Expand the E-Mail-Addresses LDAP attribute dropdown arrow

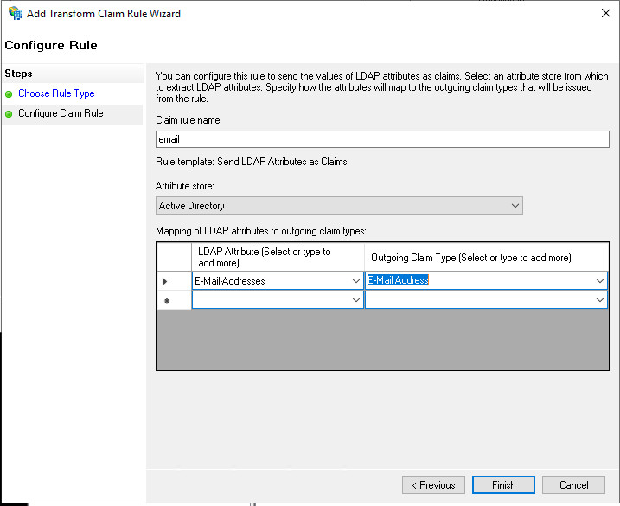coord(356,281)
